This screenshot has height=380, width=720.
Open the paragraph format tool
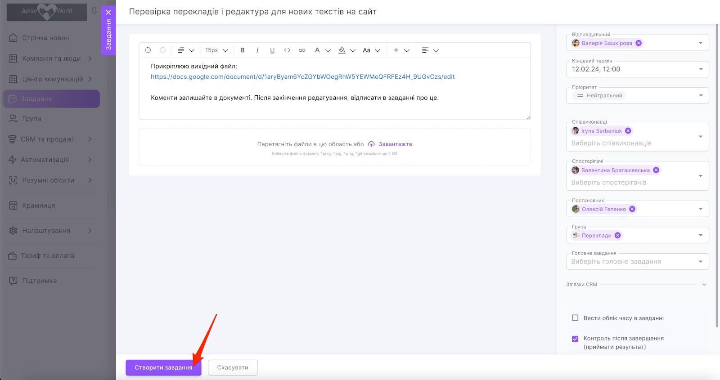tap(185, 50)
